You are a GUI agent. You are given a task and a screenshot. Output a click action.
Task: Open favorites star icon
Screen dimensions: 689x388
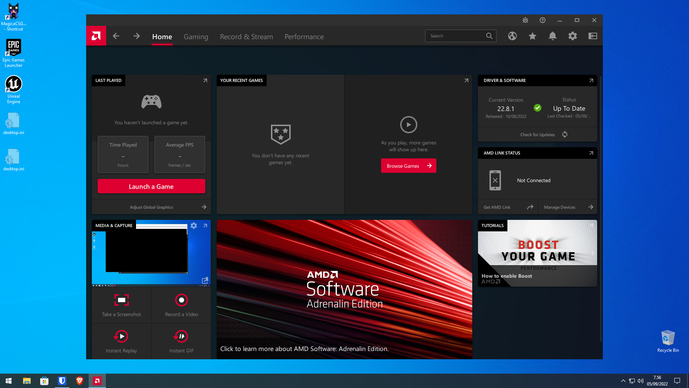pyautogui.click(x=532, y=36)
